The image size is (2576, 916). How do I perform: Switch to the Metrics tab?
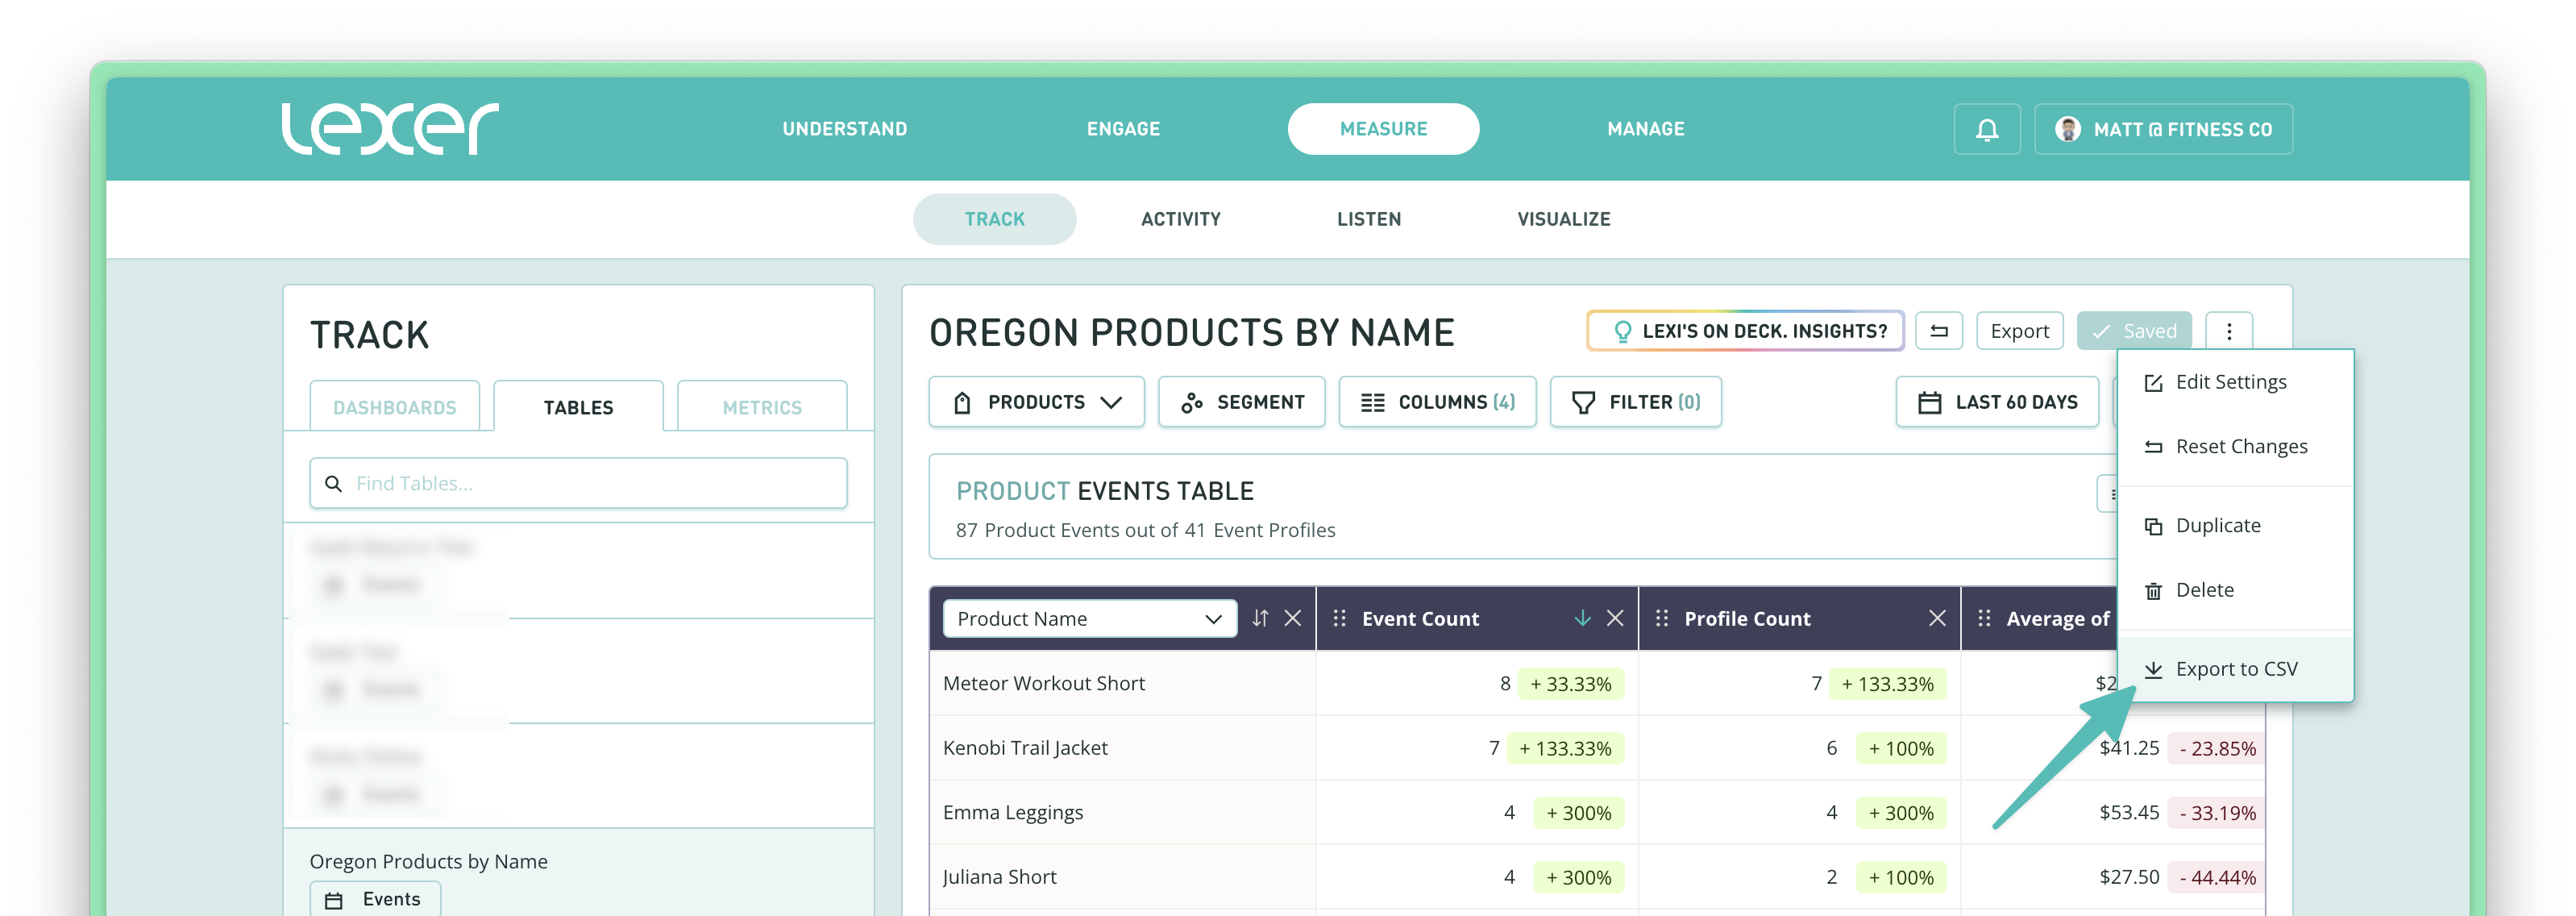click(761, 407)
